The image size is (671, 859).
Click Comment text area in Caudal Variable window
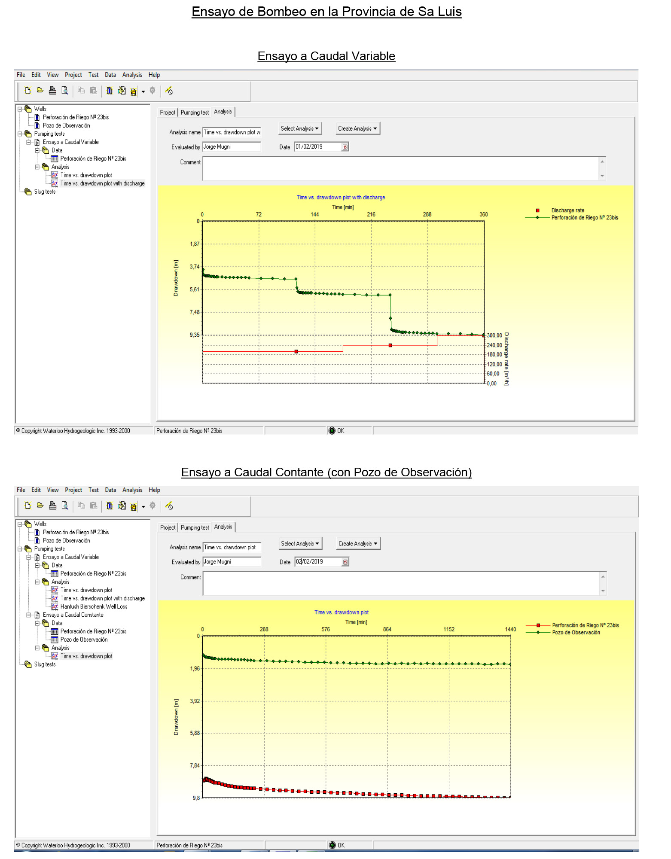pos(401,168)
